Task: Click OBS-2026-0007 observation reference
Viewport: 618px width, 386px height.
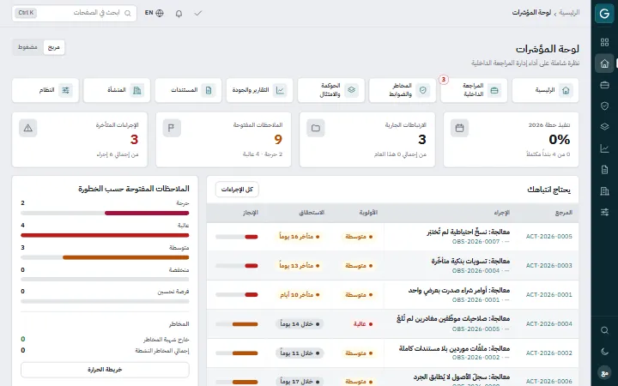Action: pyautogui.click(x=476, y=241)
